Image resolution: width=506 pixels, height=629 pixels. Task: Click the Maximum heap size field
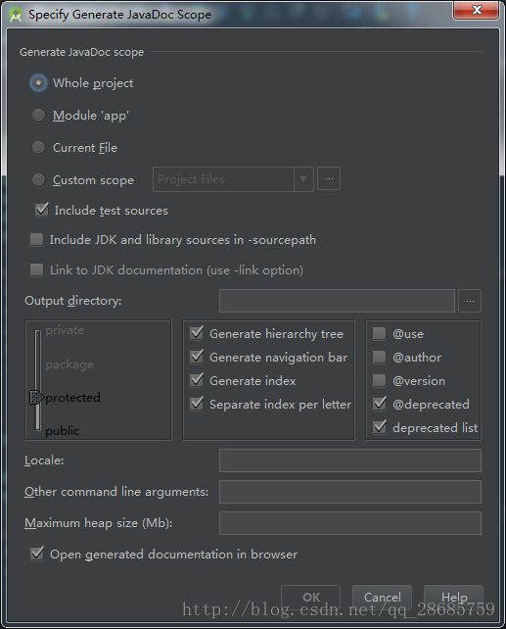[350, 523]
